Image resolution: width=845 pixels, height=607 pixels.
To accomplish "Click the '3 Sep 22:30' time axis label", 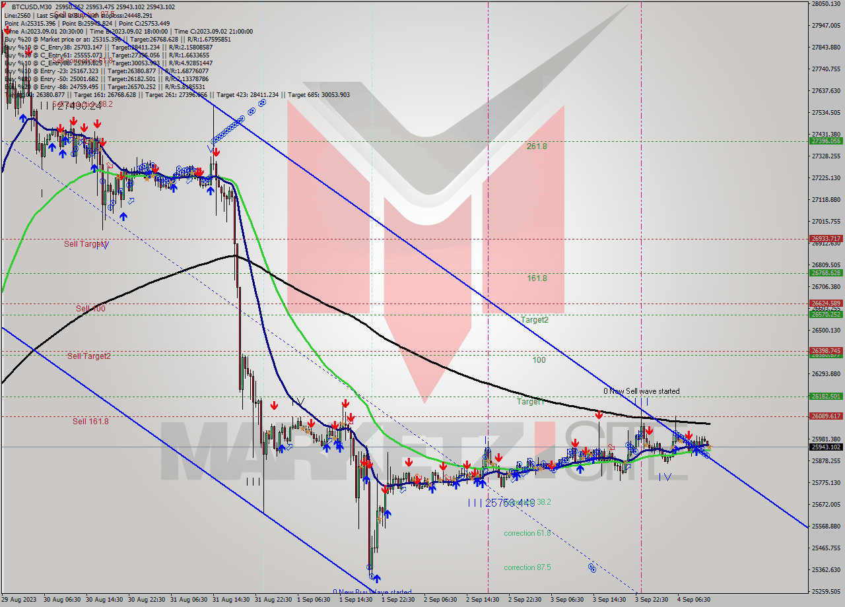I will (x=652, y=600).
